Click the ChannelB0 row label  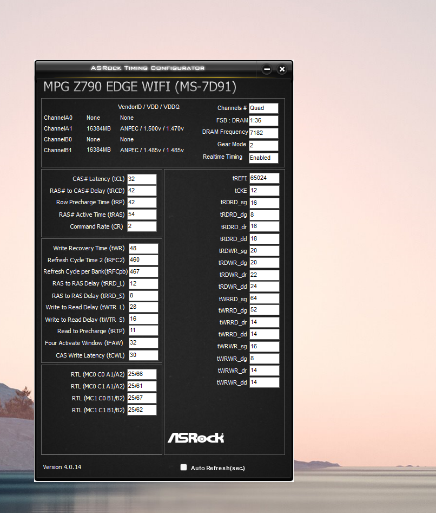[58, 139]
